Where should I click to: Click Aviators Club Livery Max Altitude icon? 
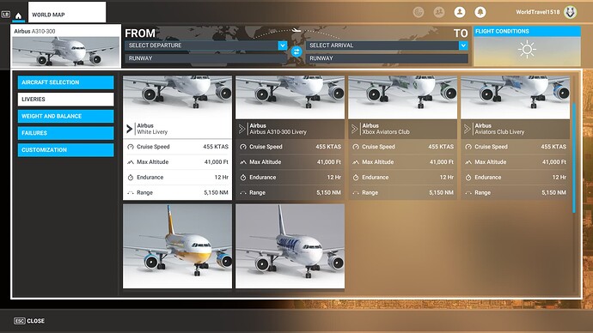(468, 162)
